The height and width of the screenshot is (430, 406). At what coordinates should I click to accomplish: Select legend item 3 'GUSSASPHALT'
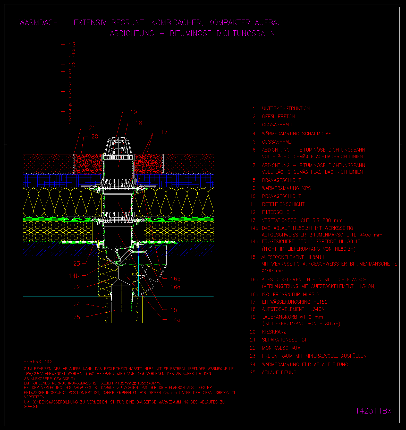pyautogui.click(x=277, y=125)
